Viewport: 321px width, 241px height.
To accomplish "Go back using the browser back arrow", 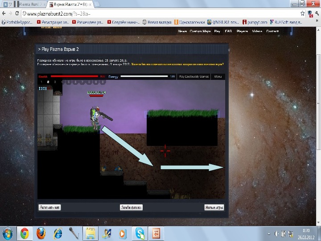I will click(4, 13).
